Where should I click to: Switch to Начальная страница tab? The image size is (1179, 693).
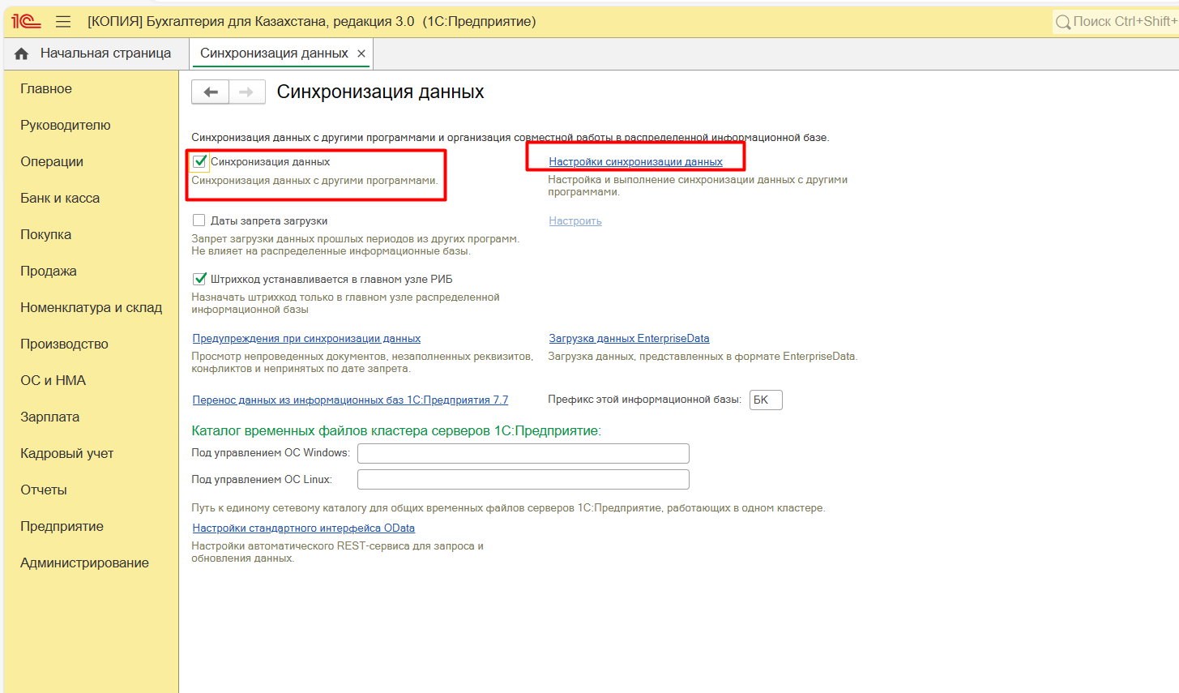(x=105, y=53)
